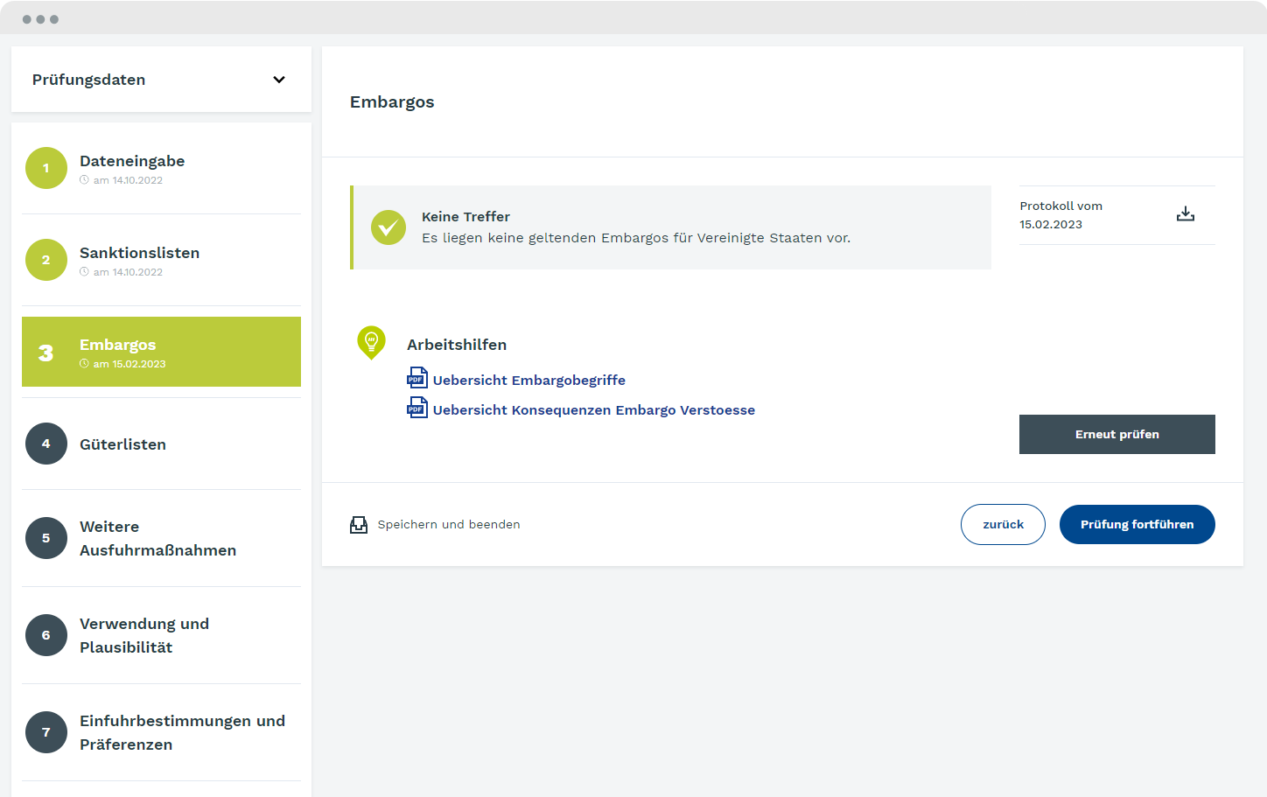Click the Arbeitshilfen lightbulb icon
The height and width of the screenshot is (797, 1267).
click(x=371, y=342)
